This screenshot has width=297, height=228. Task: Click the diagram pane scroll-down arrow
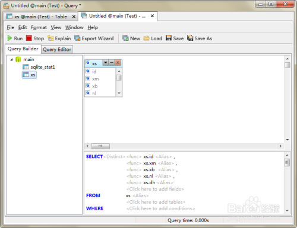(x=287, y=140)
